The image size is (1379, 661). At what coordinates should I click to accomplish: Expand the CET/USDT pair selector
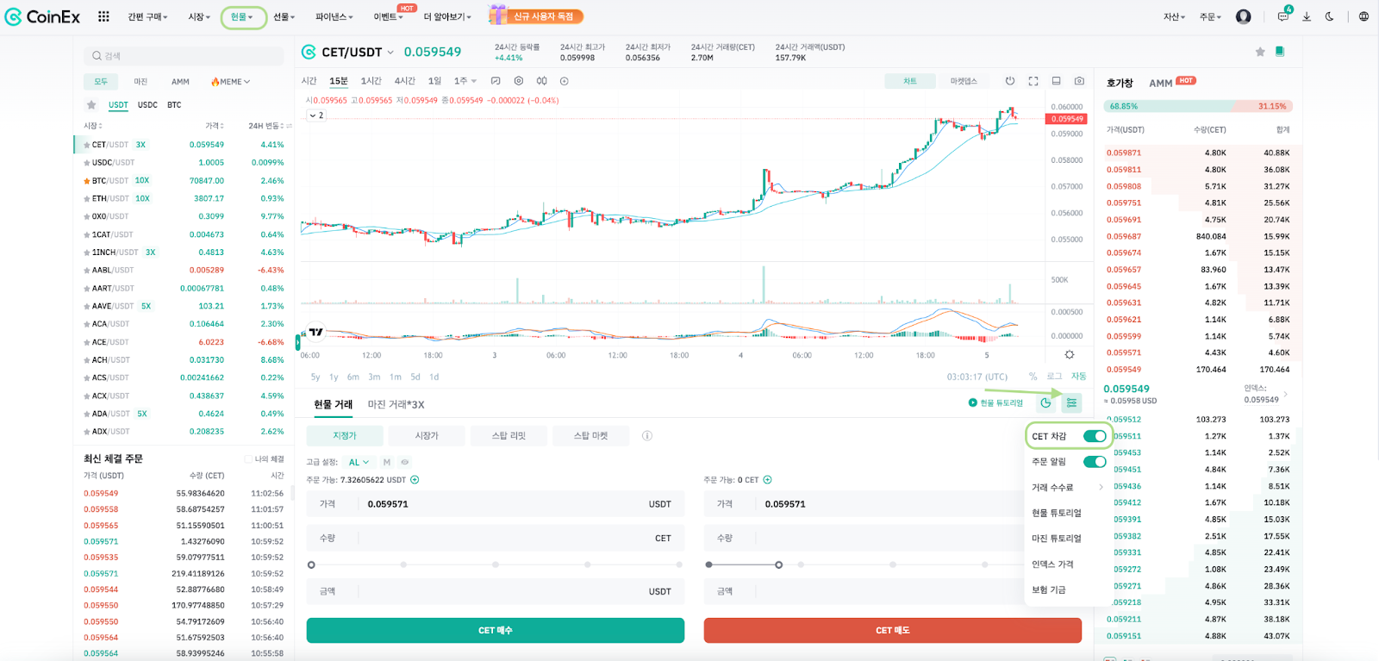pos(390,53)
